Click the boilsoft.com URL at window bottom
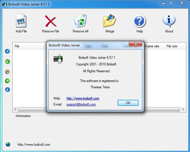The height and width of the screenshot is (152, 190). point(34,145)
